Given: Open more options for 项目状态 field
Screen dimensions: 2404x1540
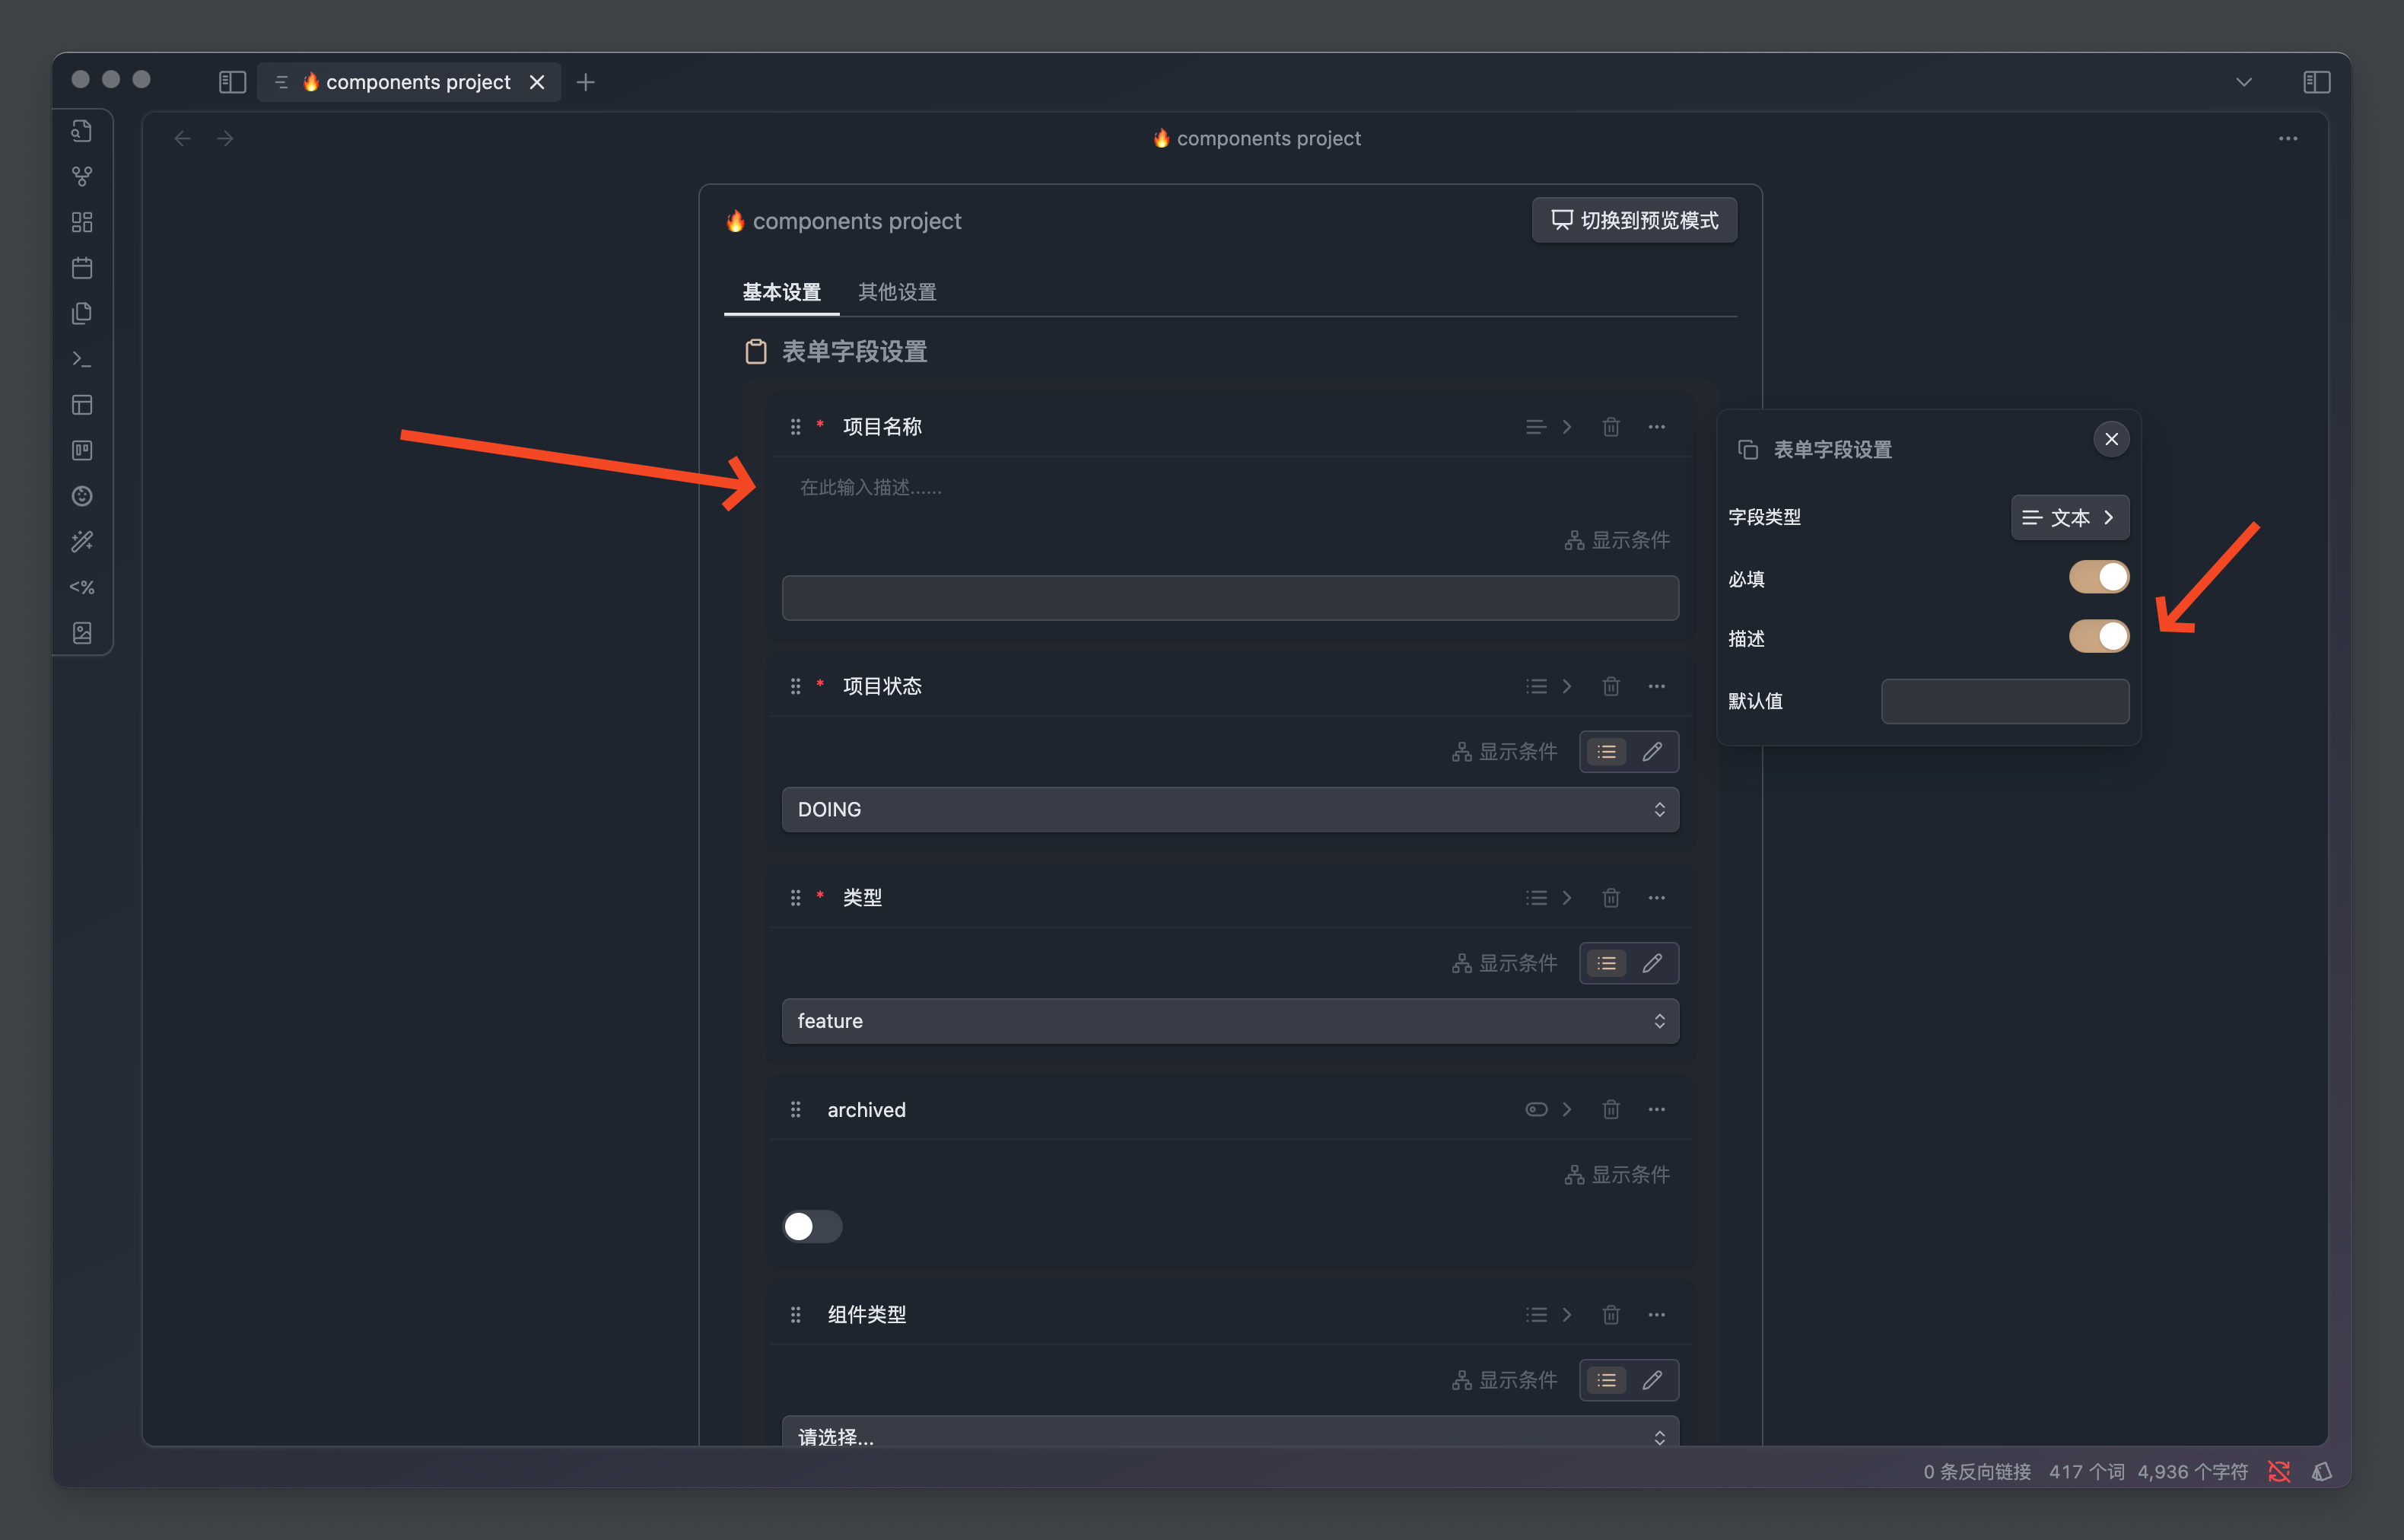Looking at the screenshot, I should (x=1656, y=686).
